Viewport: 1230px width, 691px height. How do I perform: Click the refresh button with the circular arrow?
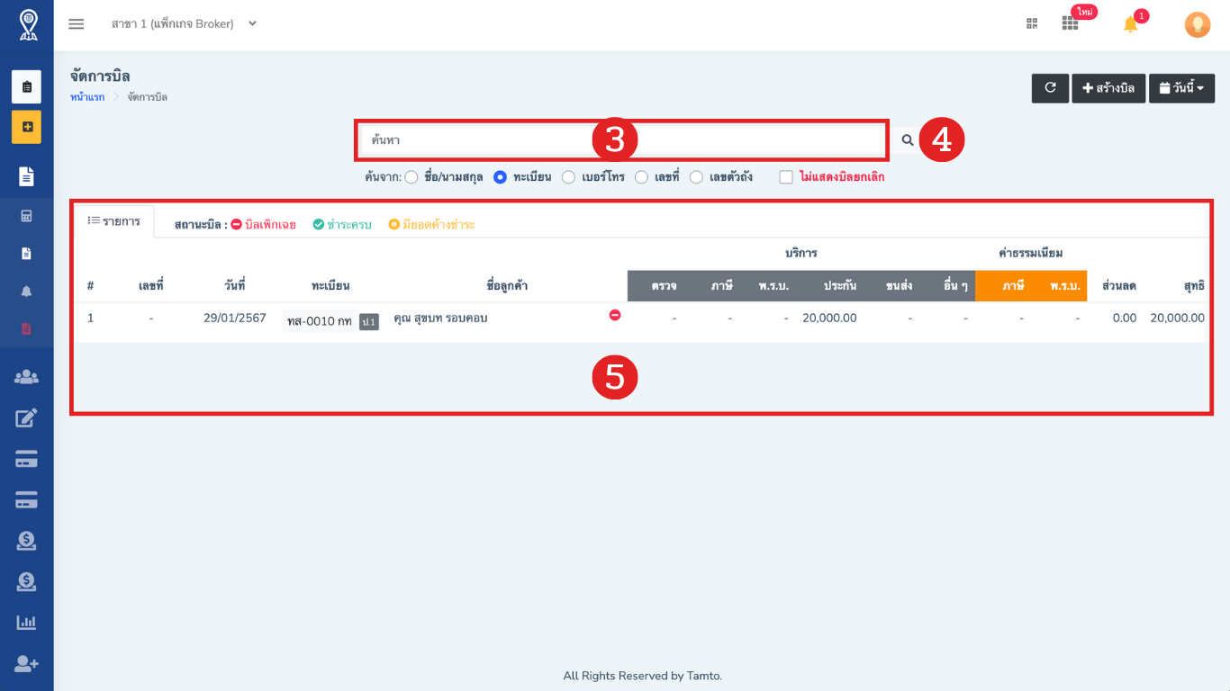pyautogui.click(x=1050, y=88)
